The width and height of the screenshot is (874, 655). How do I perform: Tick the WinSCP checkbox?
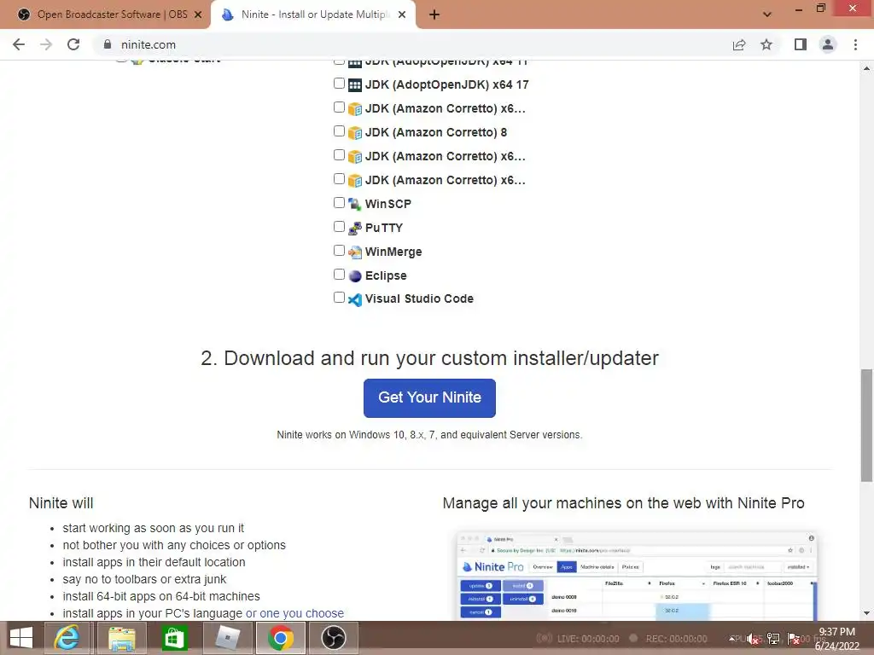tap(339, 203)
